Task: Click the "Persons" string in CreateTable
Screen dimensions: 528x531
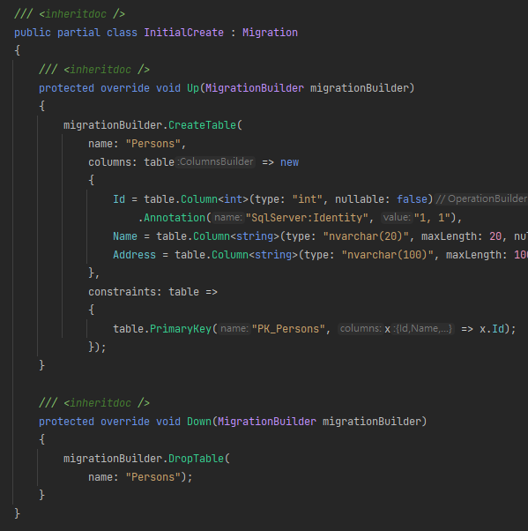Action: [x=153, y=144]
